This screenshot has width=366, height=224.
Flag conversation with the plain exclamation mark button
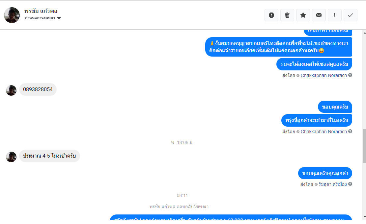tap(335, 15)
